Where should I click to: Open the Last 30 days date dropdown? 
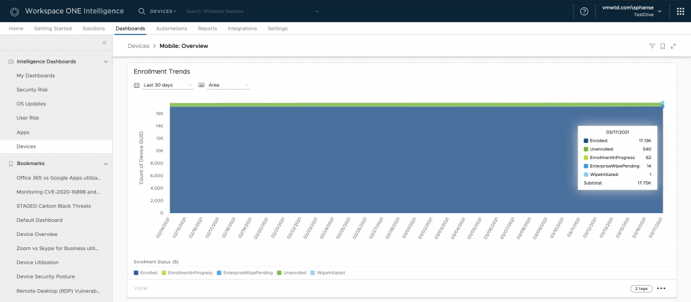click(164, 86)
